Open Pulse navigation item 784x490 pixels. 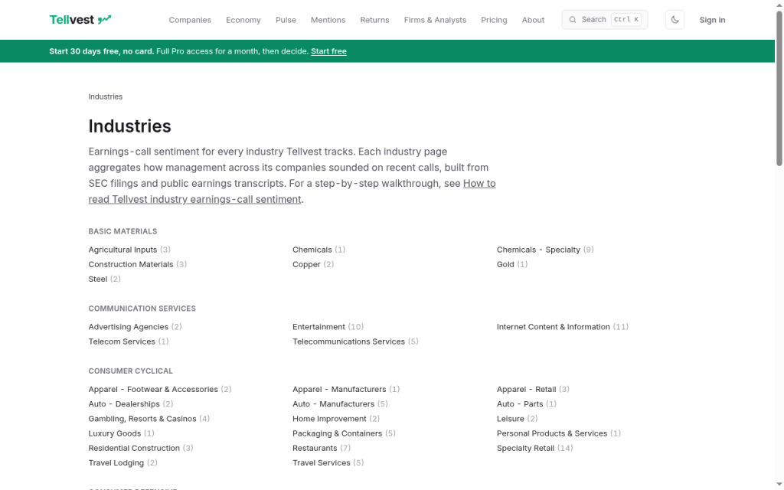286,20
